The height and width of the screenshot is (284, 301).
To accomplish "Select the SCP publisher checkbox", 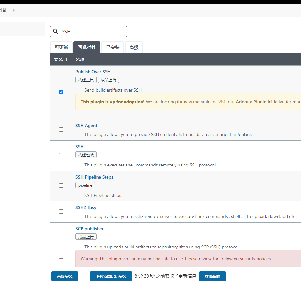I will 61,256.
